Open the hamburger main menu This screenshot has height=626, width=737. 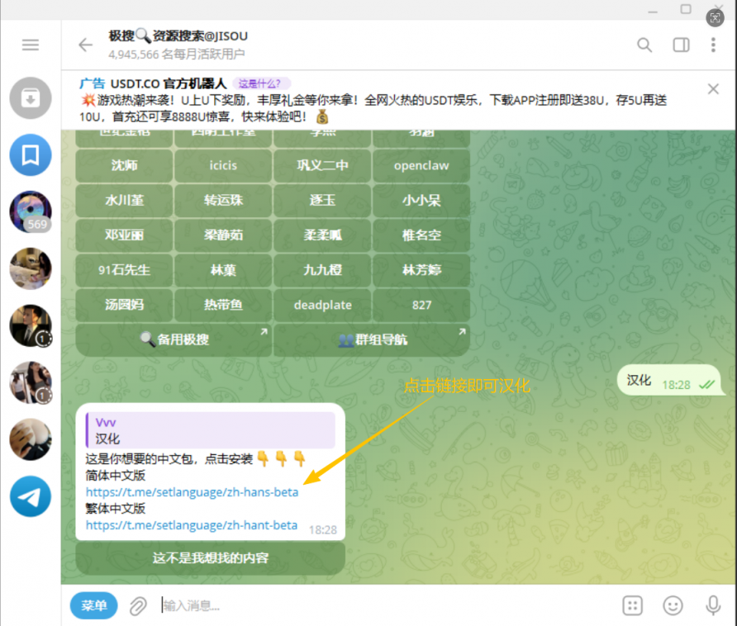tap(31, 45)
